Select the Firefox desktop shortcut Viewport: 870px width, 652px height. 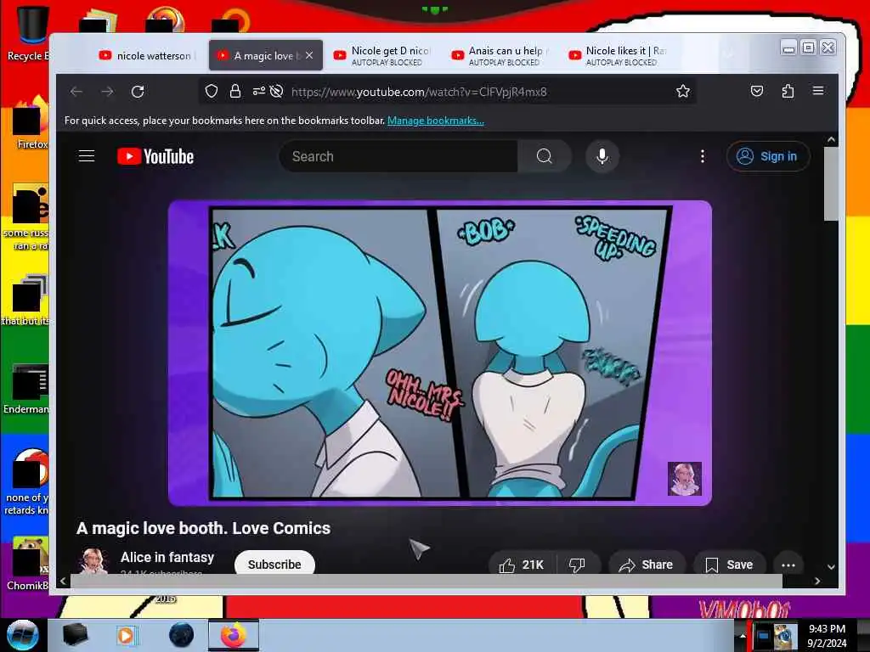pyautogui.click(x=31, y=124)
